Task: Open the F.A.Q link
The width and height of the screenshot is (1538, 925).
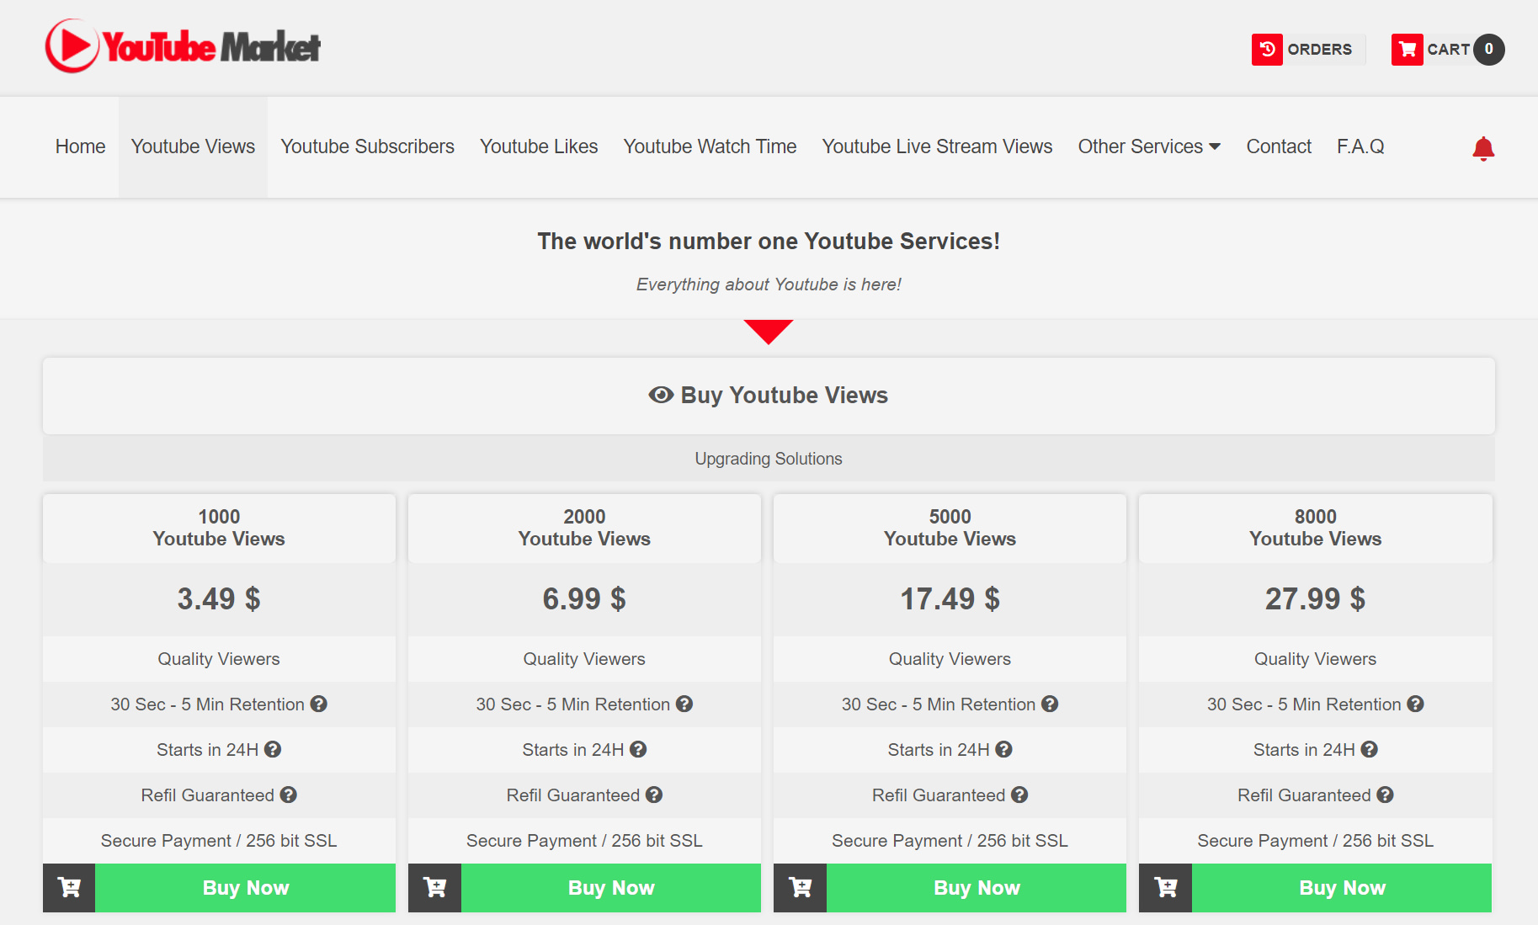Action: [1360, 146]
